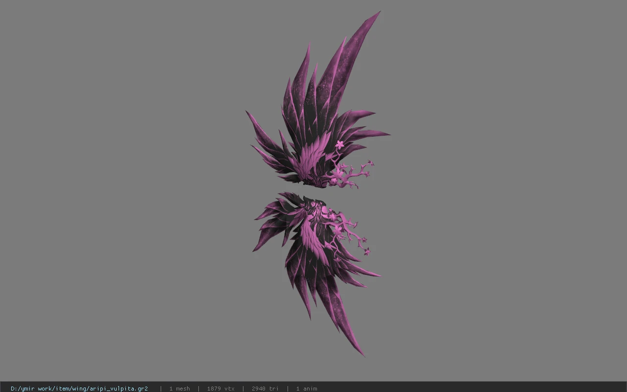Image resolution: width=627 pixels, height=392 pixels.
Task: Click the "1 anim" status bar entry
Action: click(307, 389)
